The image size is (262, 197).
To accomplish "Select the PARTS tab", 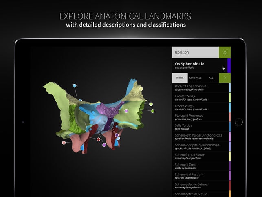I will point(180,78).
